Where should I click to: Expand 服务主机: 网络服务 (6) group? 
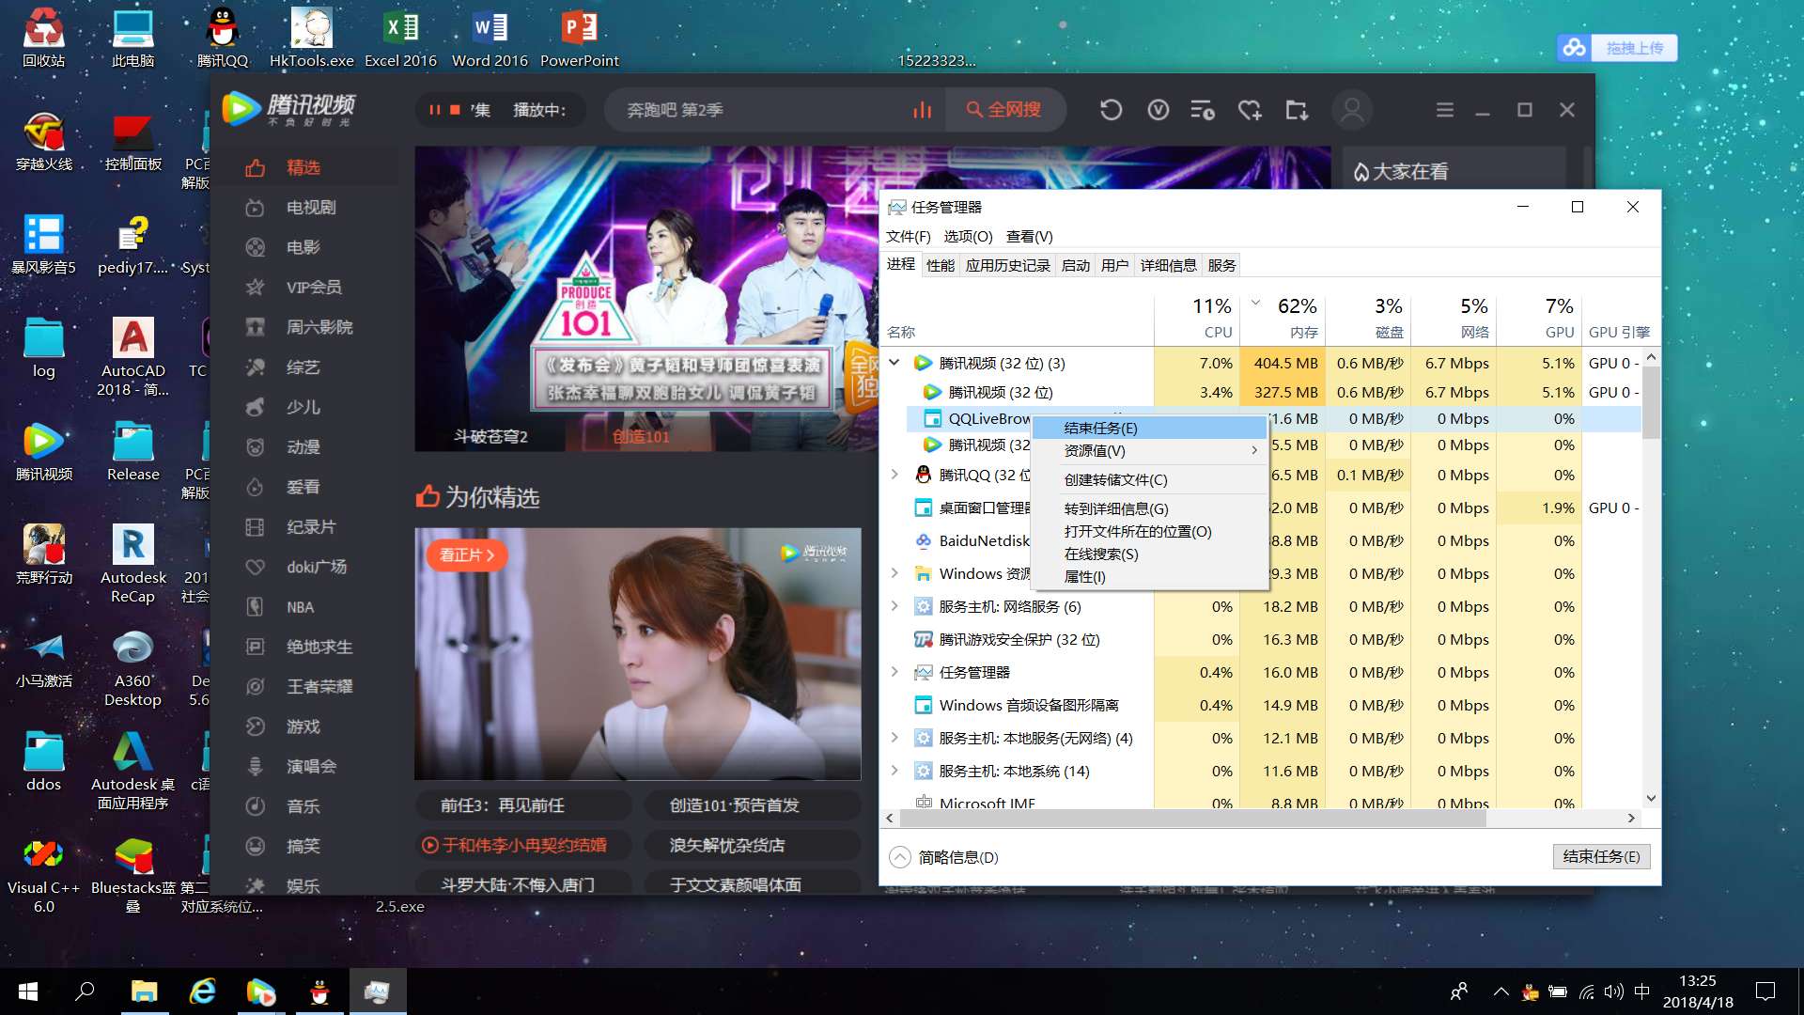(x=894, y=606)
